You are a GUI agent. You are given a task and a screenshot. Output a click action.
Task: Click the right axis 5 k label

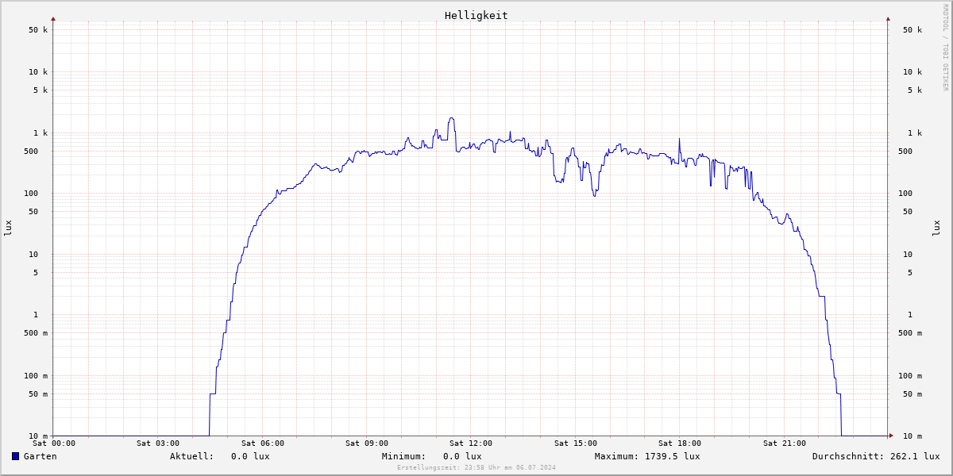[915, 90]
